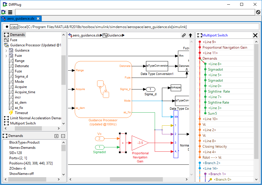
Task: Select the Multiport Switch block in diagram
Action: click(x=176, y=134)
